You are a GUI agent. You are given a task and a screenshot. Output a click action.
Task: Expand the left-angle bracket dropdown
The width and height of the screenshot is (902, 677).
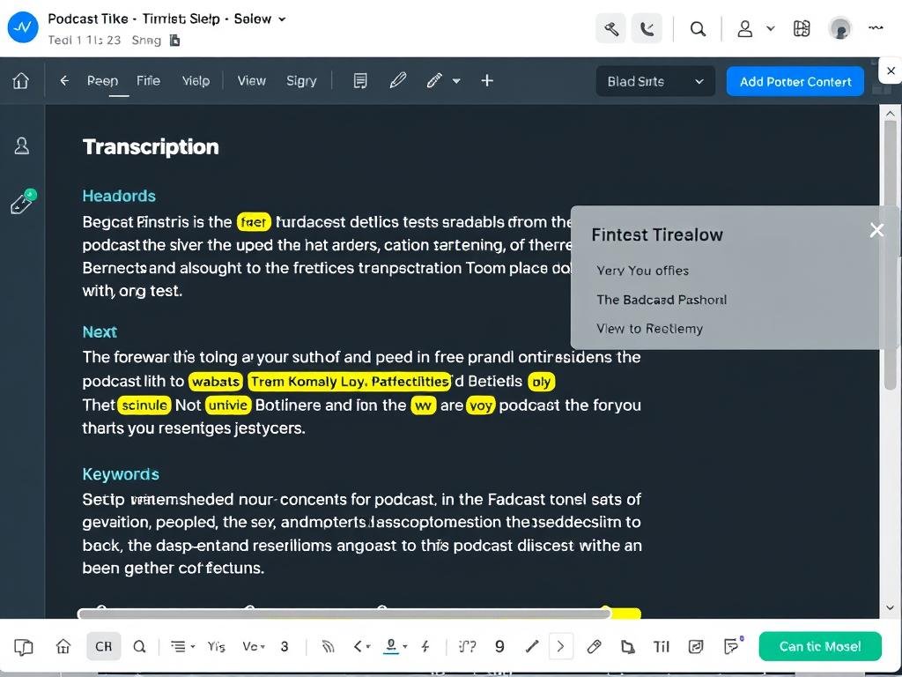[362, 646]
